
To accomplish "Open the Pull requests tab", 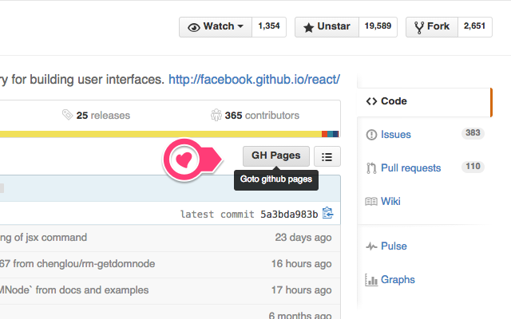I will [410, 168].
